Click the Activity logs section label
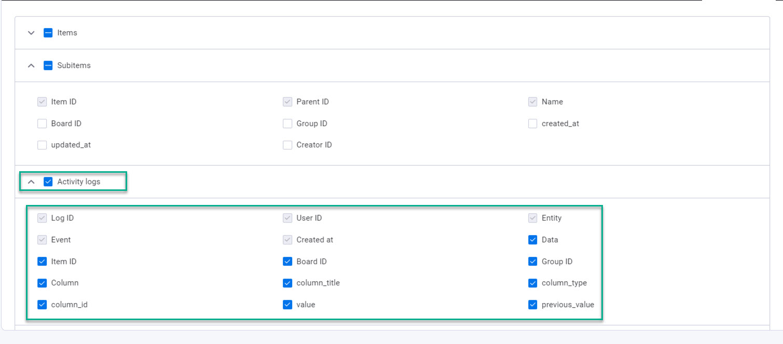The width and height of the screenshot is (783, 344). coord(79,182)
